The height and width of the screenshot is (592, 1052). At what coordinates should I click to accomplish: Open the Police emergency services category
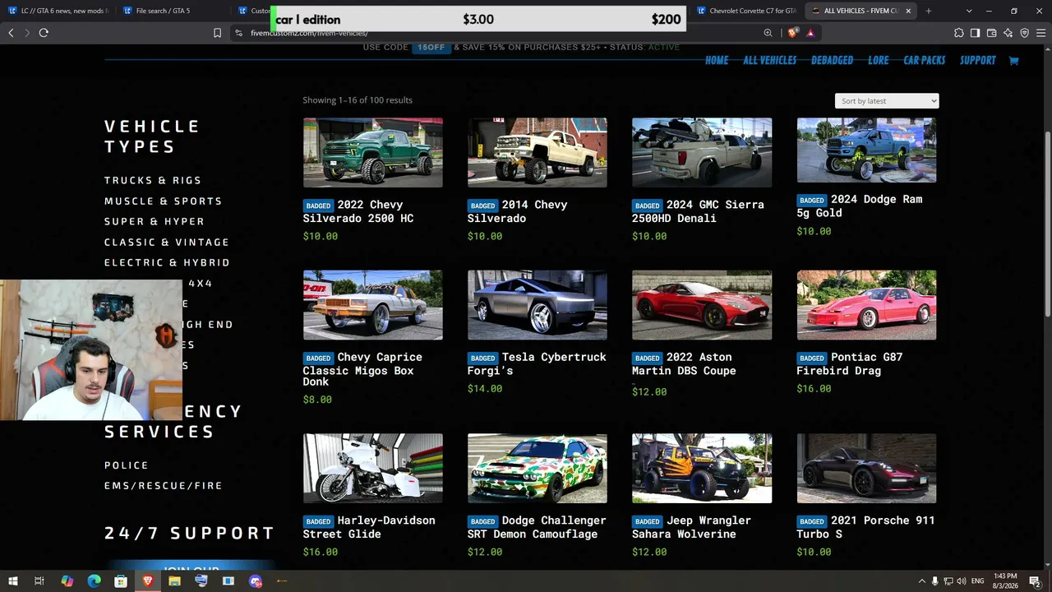127,465
